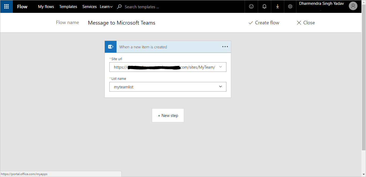Open the Office app launcher waffle icon

tap(6, 6)
